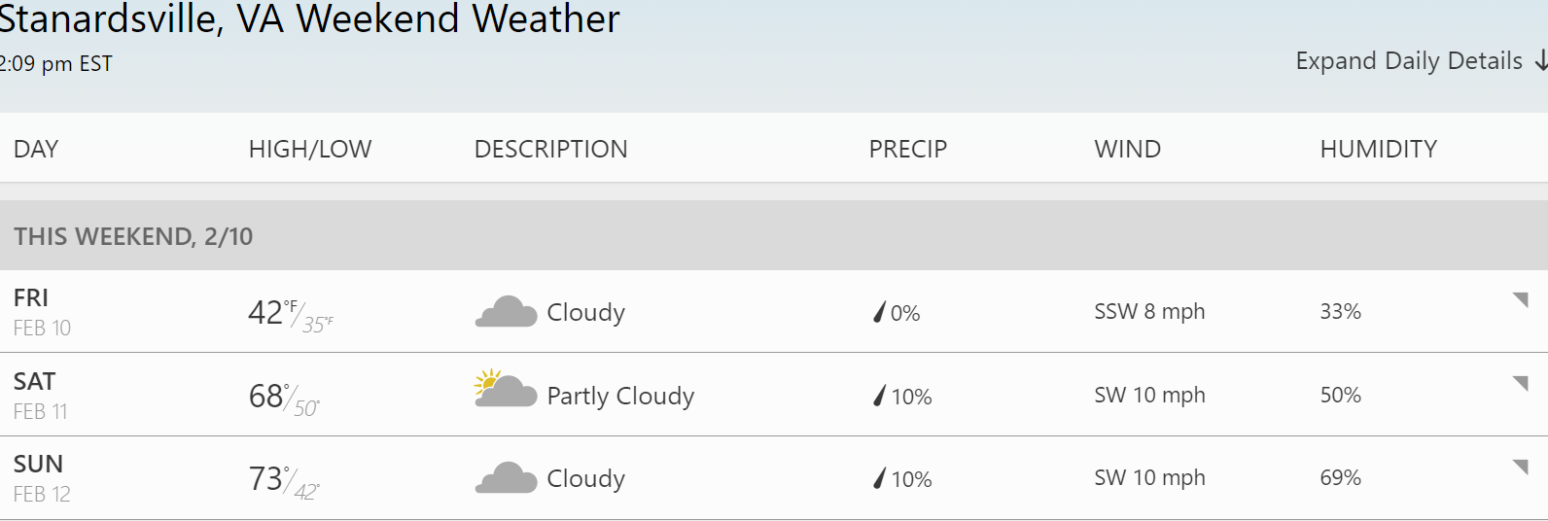
Task: Click the cloudy weather icon for Friday
Action: coord(506,312)
